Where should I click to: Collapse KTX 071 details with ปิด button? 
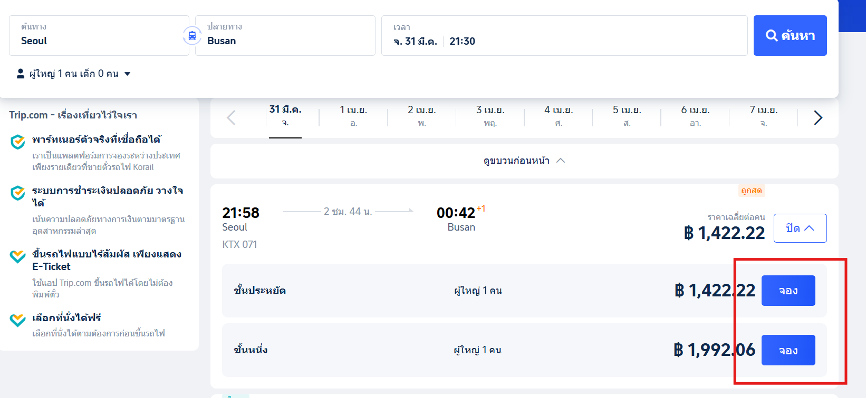pyautogui.click(x=800, y=228)
